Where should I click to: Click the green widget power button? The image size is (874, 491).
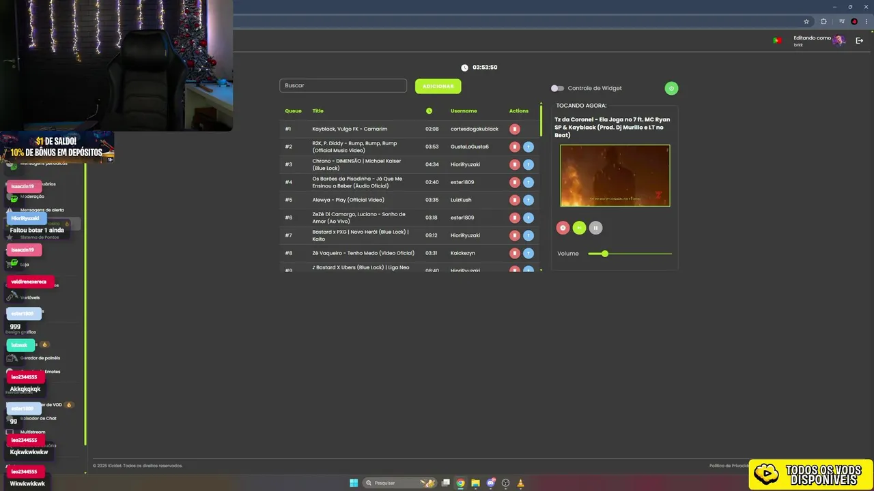coord(671,88)
